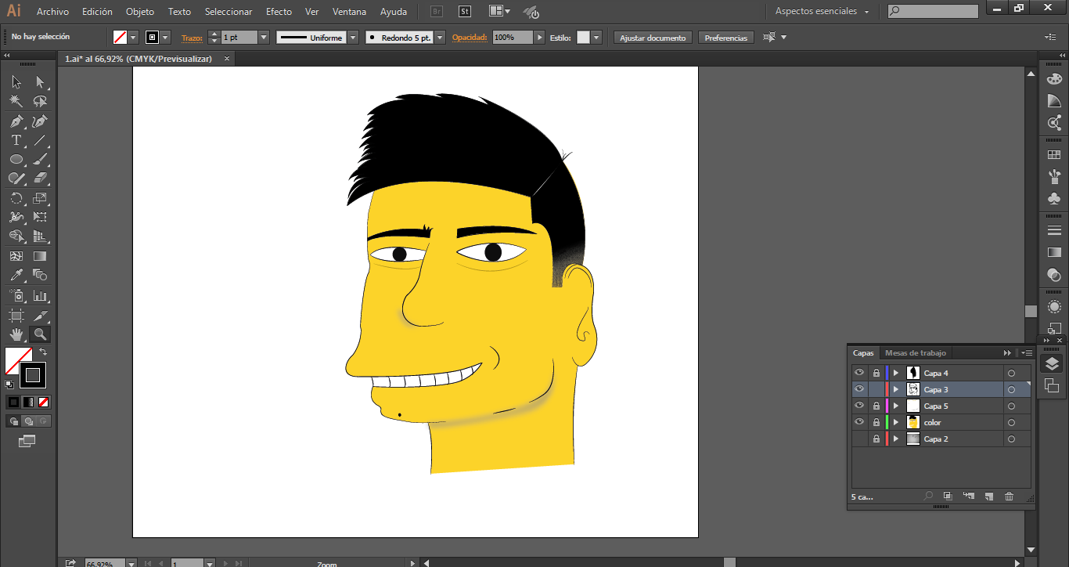Viewport: 1069px width, 567px height.
Task: Choose the Hand tool
Action: 16,335
